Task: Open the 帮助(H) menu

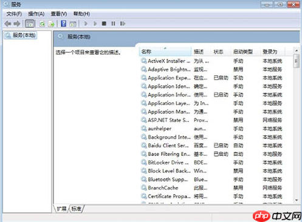Action: pos(81,14)
